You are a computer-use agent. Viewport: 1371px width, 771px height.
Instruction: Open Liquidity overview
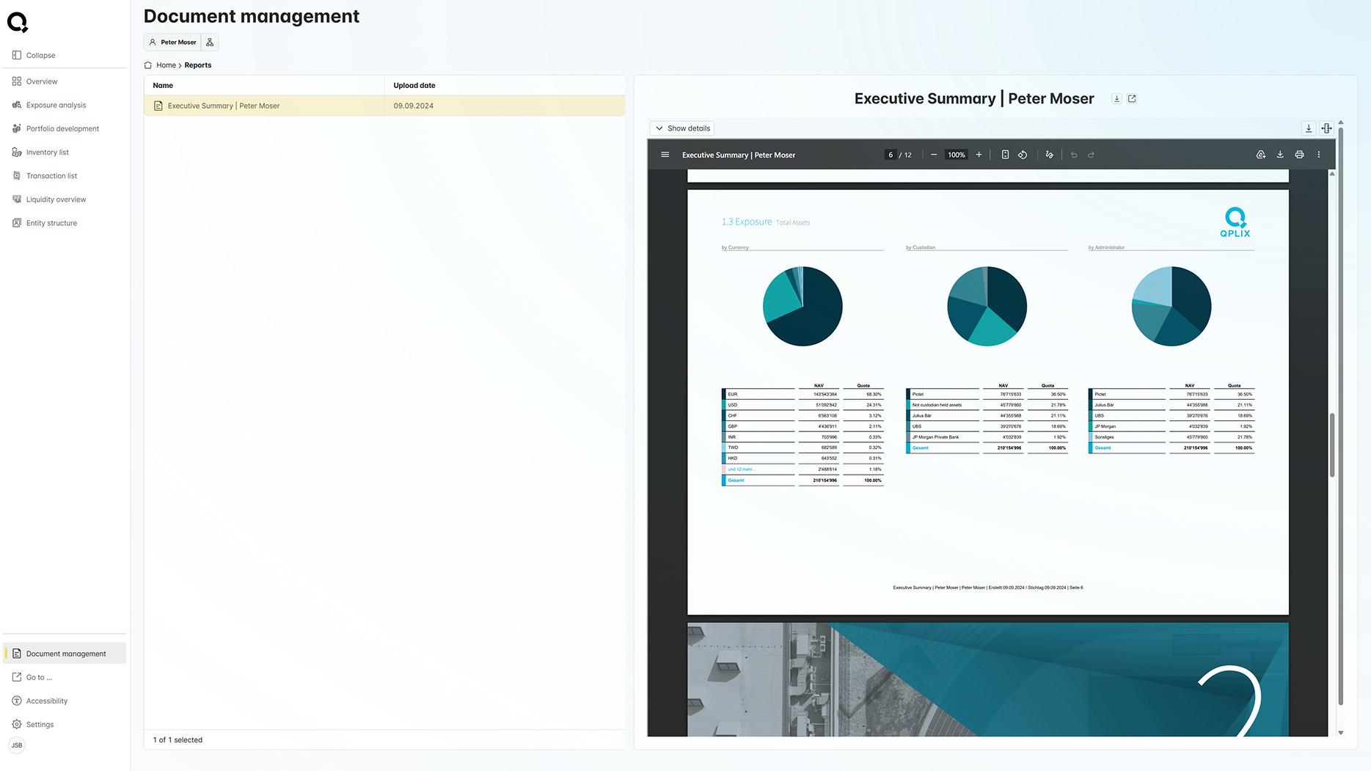coord(49,199)
